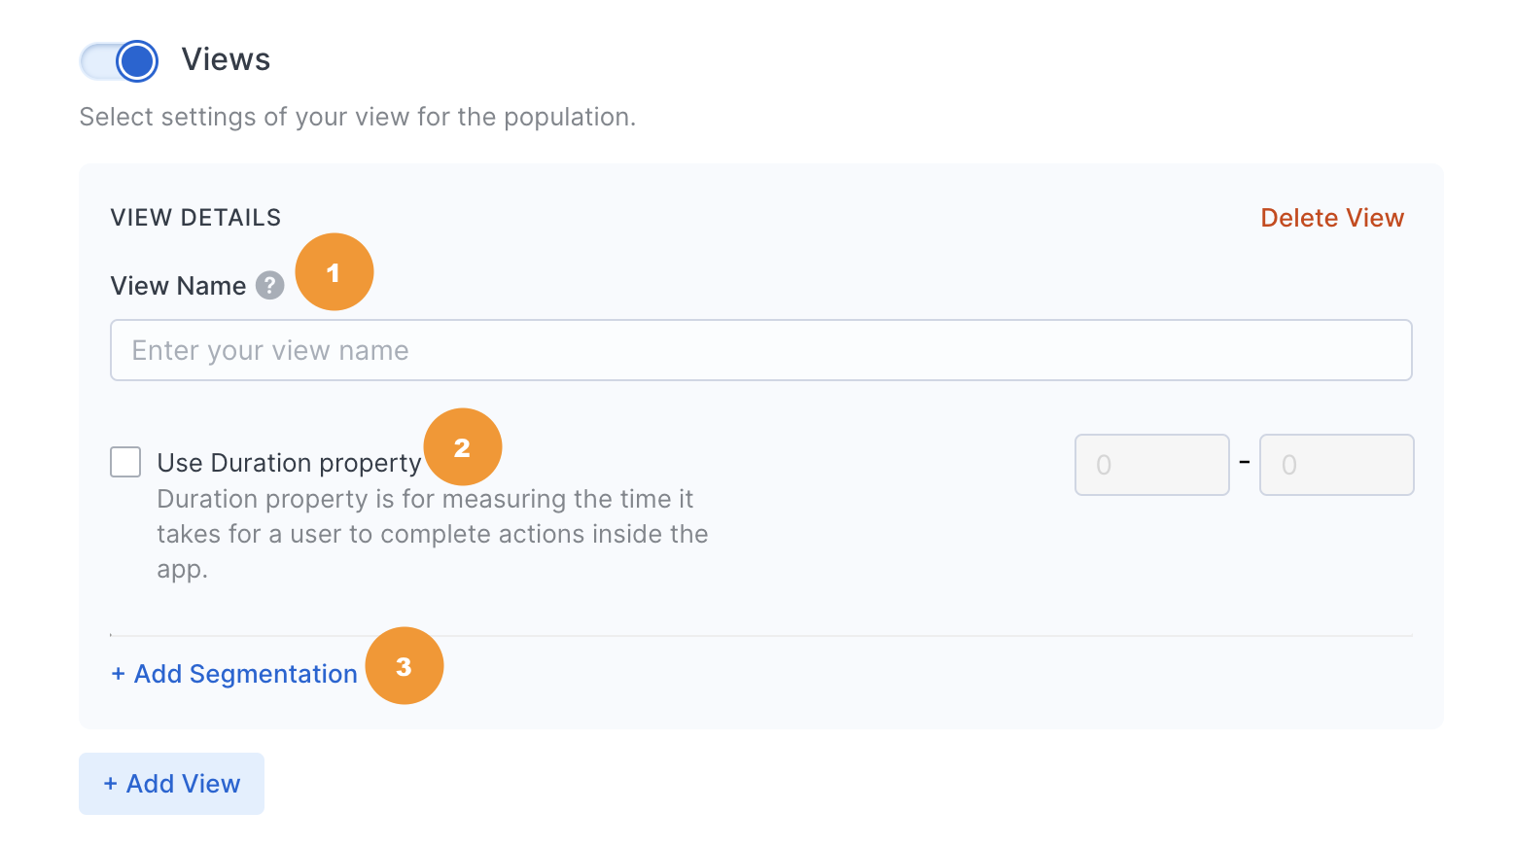Click the Add View button
Image resolution: width=1515 pixels, height=847 pixels.
[x=171, y=784]
